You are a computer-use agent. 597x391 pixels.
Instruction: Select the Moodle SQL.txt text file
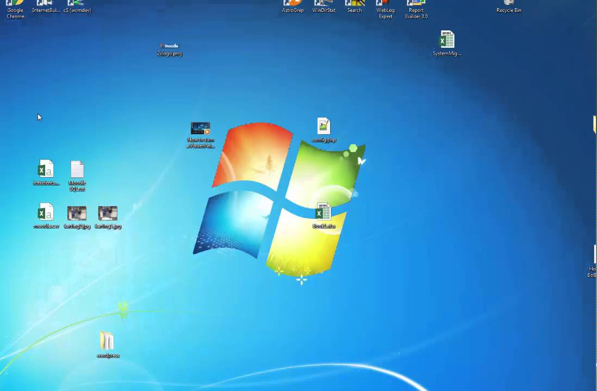[x=77, y=175]
